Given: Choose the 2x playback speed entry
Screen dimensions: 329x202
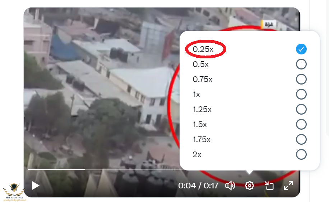Looking at the screenshot, I should [250, 154].
